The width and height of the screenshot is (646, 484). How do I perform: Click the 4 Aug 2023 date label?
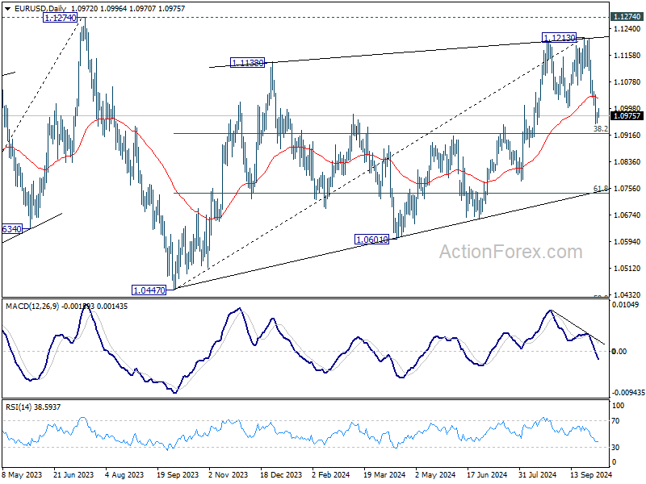pyautogui.click(x=125, y=474)
